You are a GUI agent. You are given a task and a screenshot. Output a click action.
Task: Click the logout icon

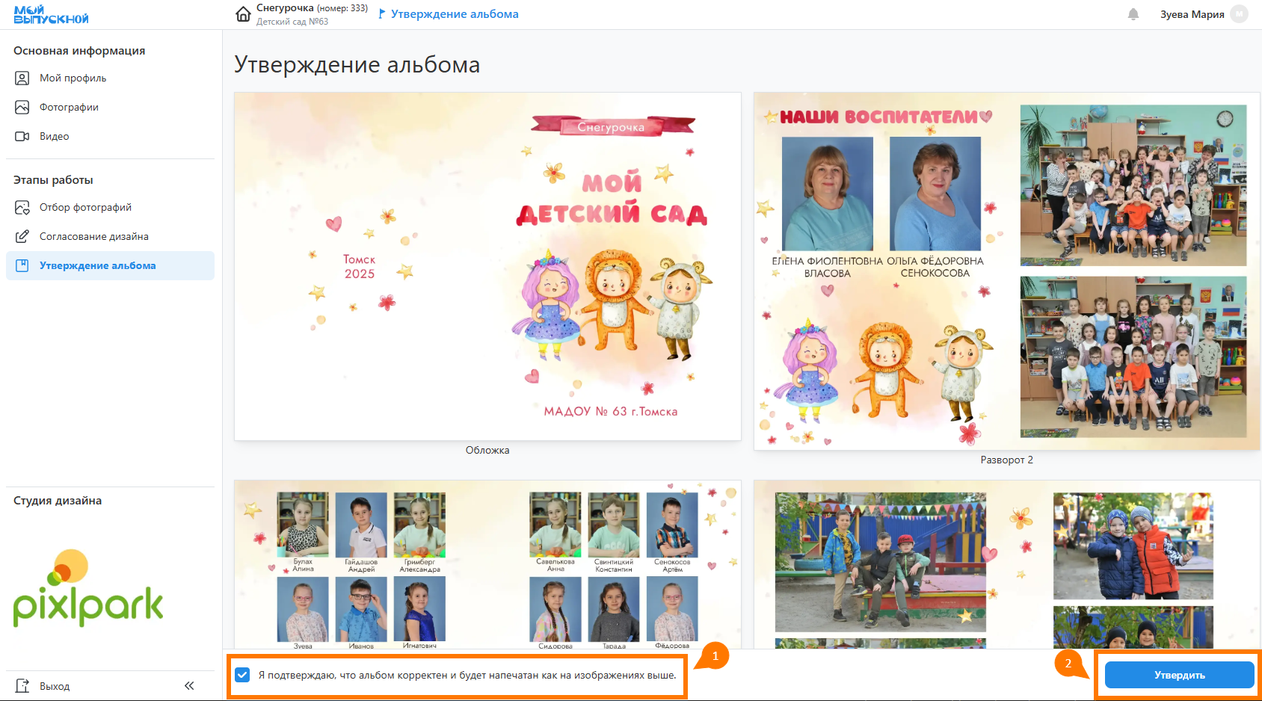tap(22, 686)
